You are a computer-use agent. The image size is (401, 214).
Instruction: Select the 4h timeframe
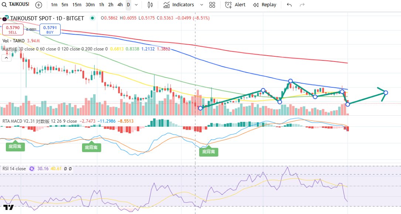pyautogui.click(x=120, y=4)
